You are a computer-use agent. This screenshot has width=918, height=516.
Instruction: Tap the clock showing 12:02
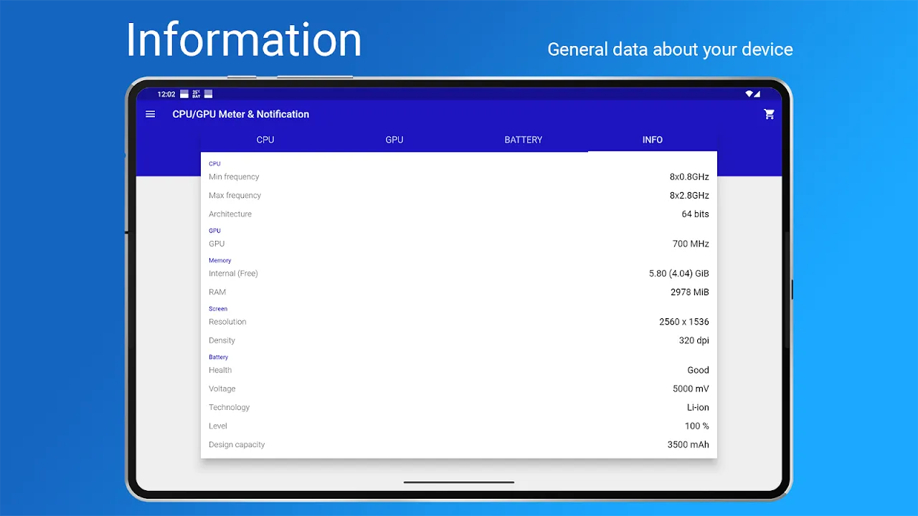click(x=166, y=94)
